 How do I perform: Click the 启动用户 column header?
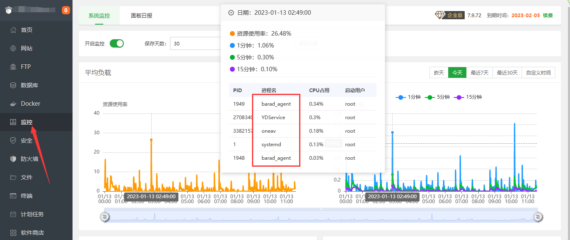pos(355,91)
